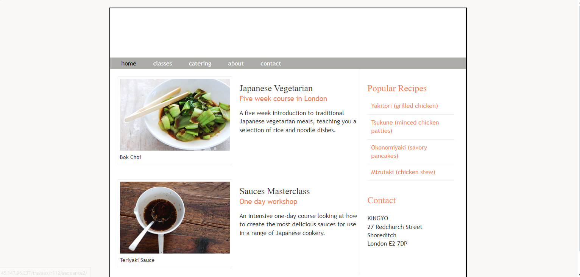Viewport: 580px width, 277px height.
Task: Open the Yakitori (grilled chicken) recipe
Action: pyautogui.click(x=404, y=106)
